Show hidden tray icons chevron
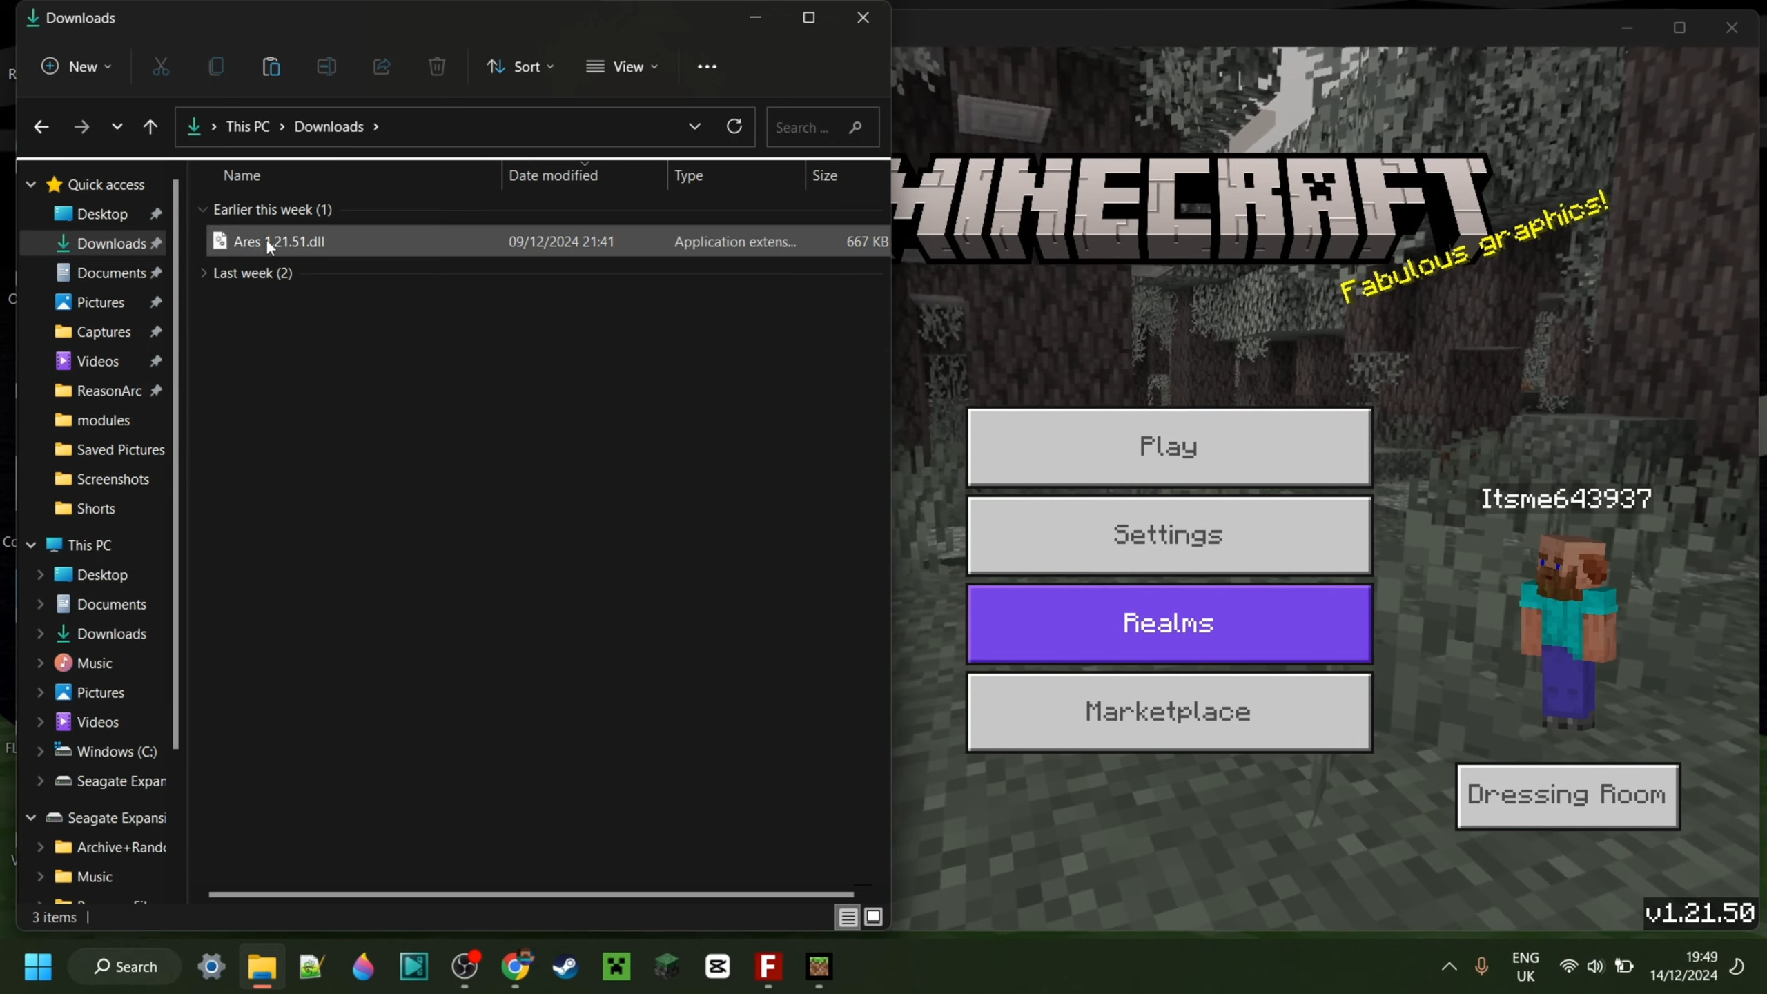 point(1449,966)
